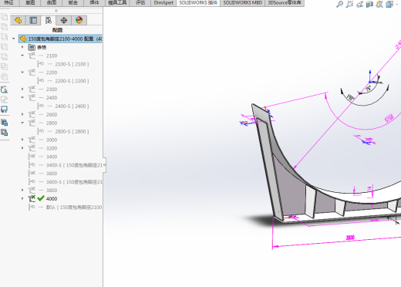Open the DimXpertManager crosshair tab
The image size is (401, 287).
64,20
